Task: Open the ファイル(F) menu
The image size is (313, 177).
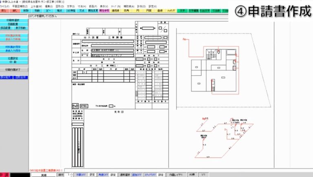Action: click(5, 7)
